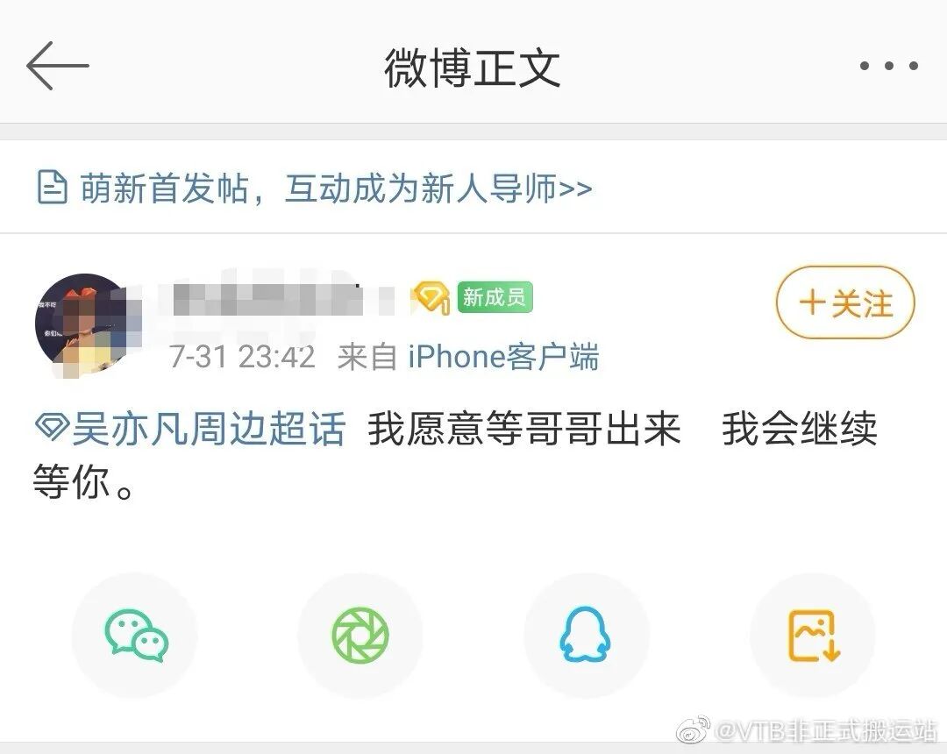Open the iPhone客户端 source link
The image size is (947, 754).
coord(503,356)
